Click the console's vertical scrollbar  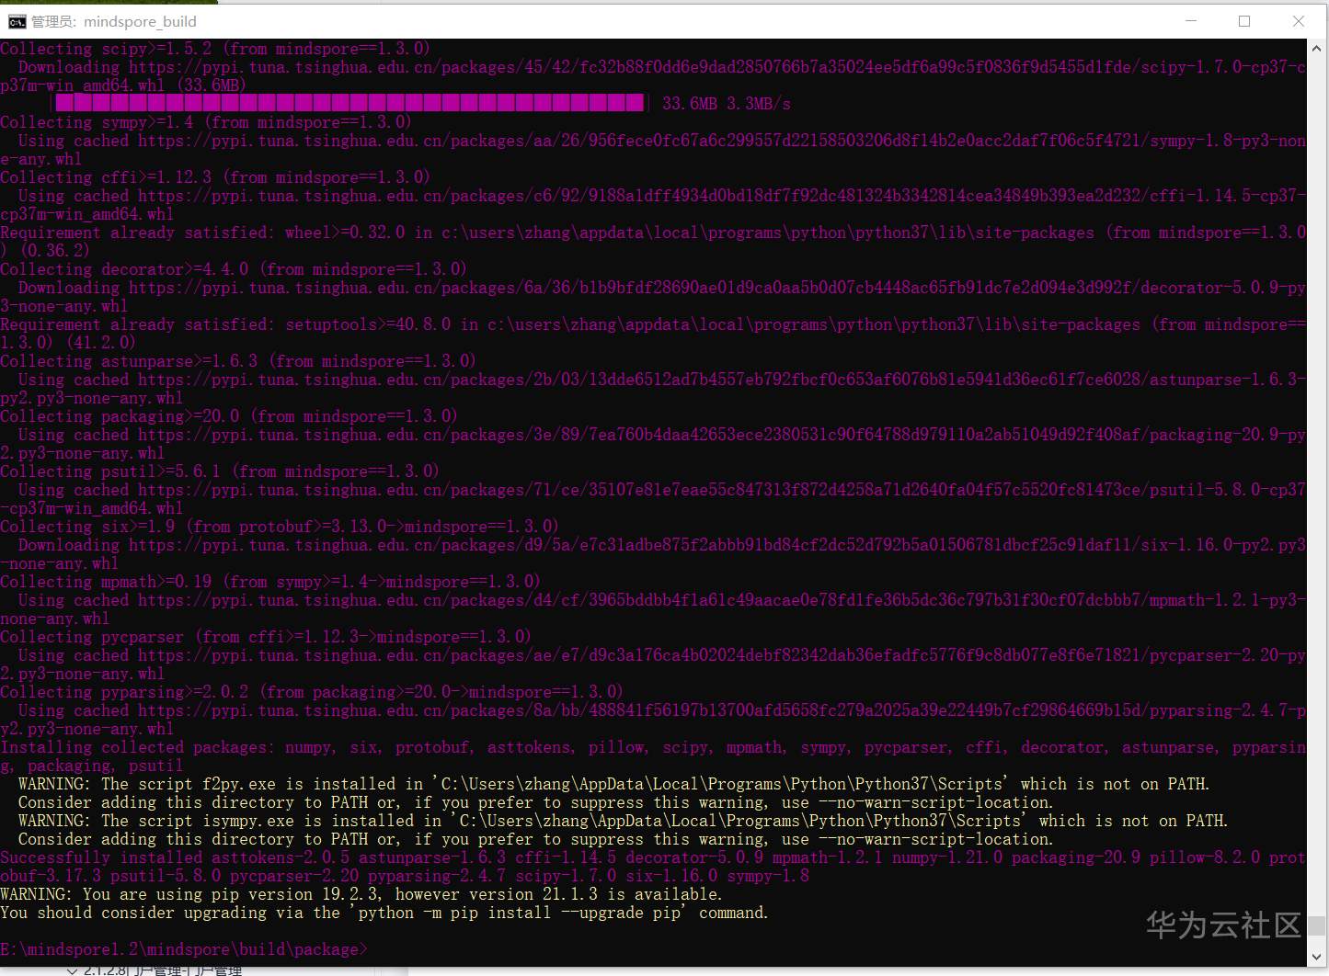click(1316, 504)
